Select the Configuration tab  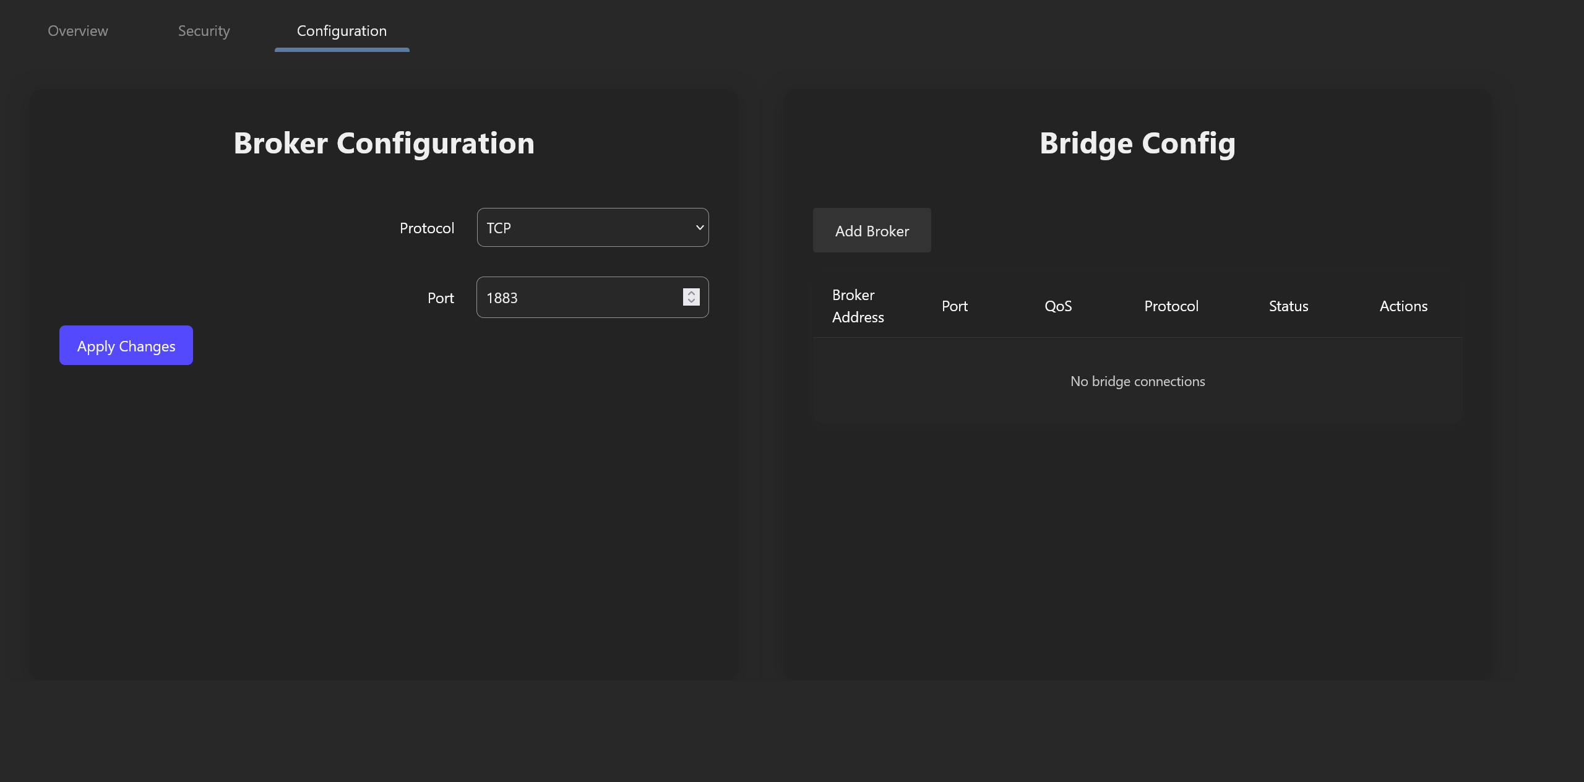click(342, 31)
